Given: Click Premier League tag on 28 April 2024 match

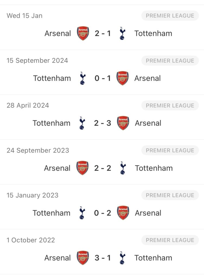Looking at the screenshot, I should 170,106.
